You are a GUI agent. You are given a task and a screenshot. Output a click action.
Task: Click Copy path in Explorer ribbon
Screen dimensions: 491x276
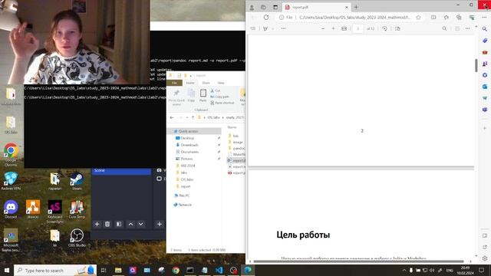219,97
